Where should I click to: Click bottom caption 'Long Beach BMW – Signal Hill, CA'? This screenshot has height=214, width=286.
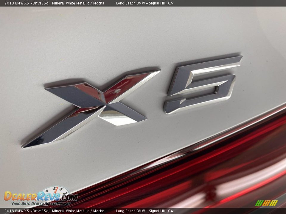[x=145, y=211]
